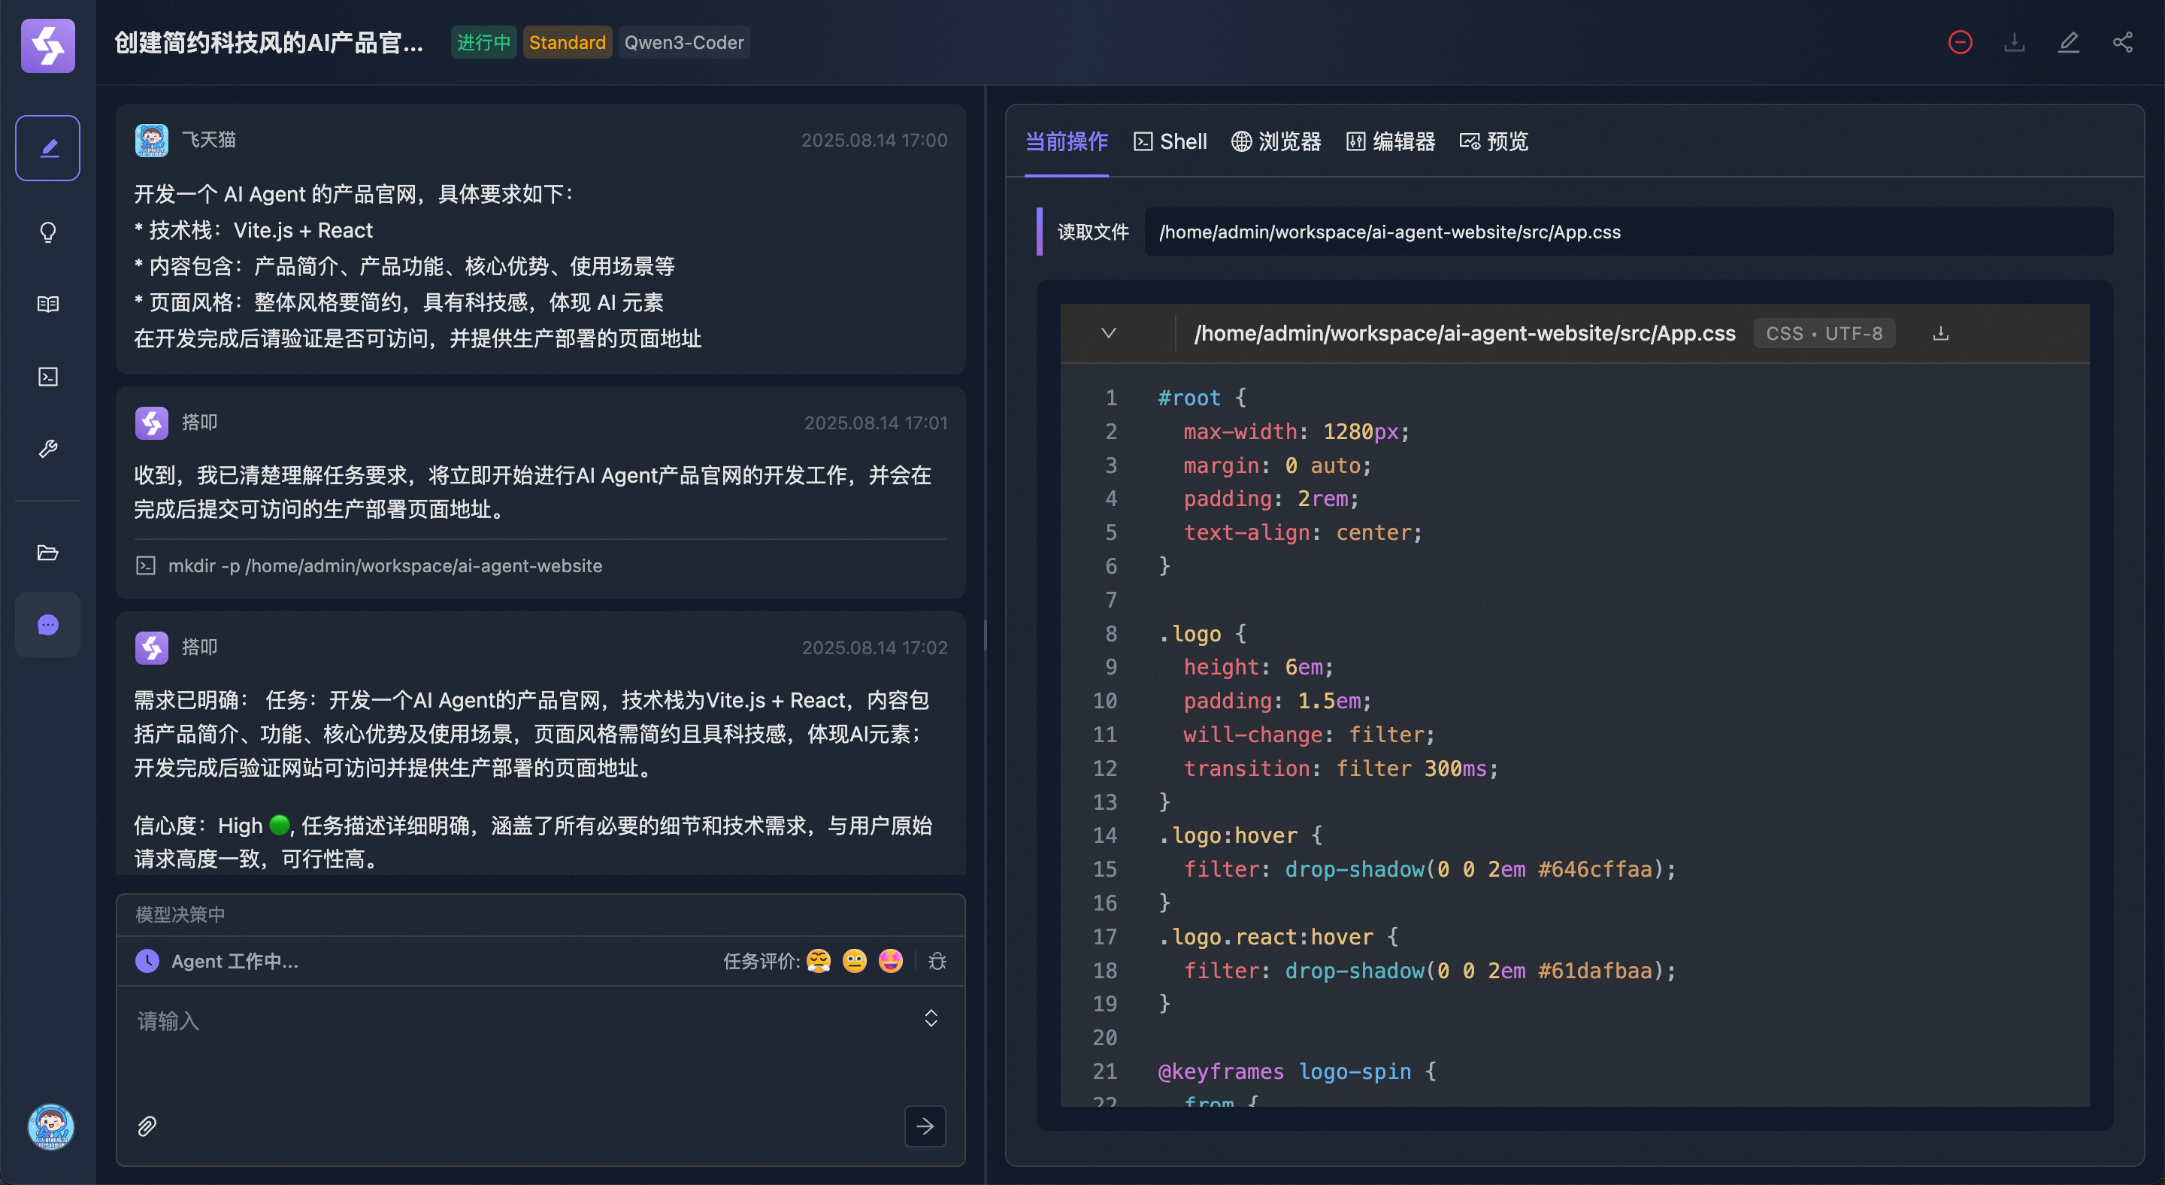Open the folder files sidebar icon

[48, 553]
